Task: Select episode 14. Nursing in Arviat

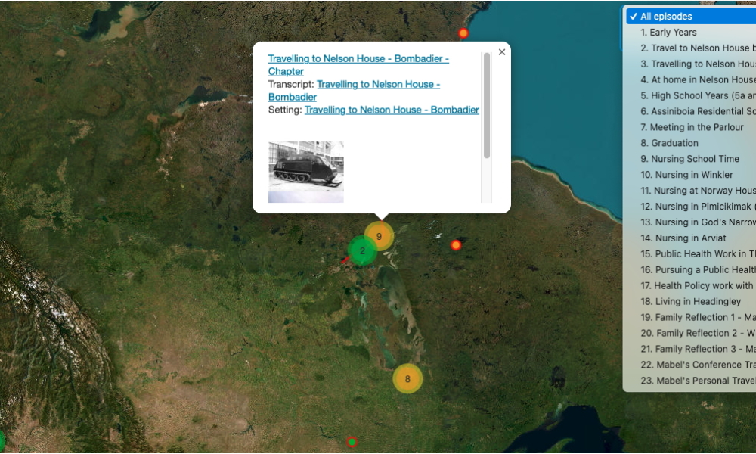Action: (683, 239)
